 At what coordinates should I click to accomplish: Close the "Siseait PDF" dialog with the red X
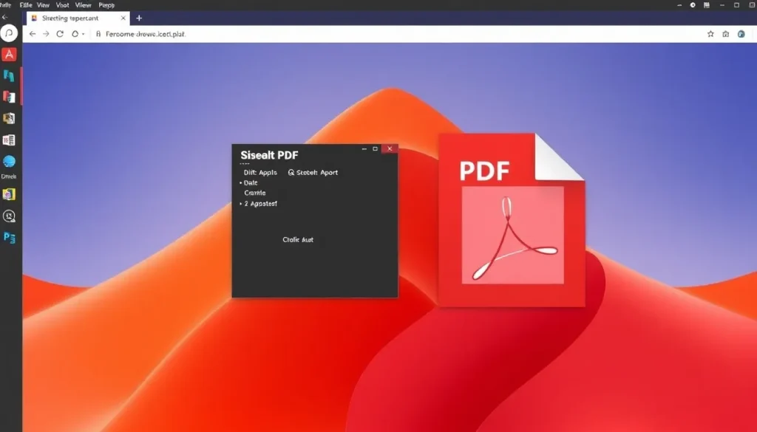click(390, 148)
